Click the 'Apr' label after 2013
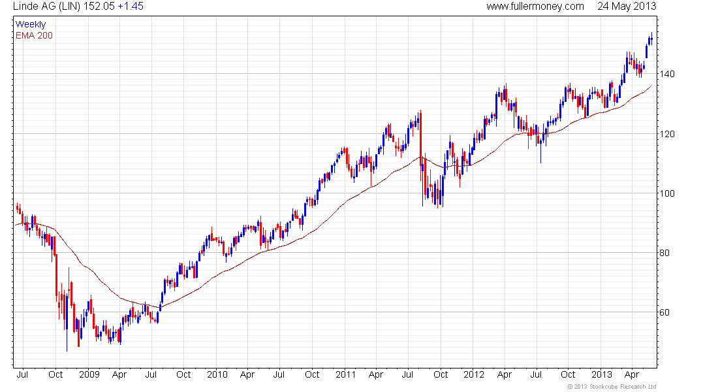This screenshot has width=718, height=392. (632, 374)
